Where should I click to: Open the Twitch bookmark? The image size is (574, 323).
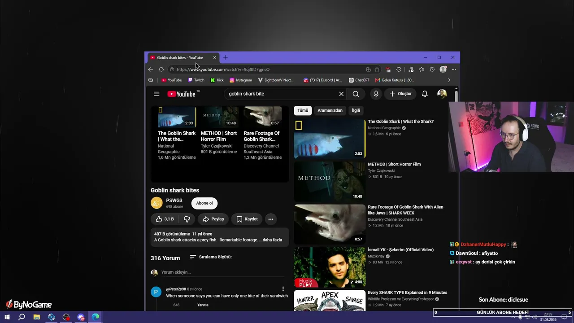pos(196,80)
